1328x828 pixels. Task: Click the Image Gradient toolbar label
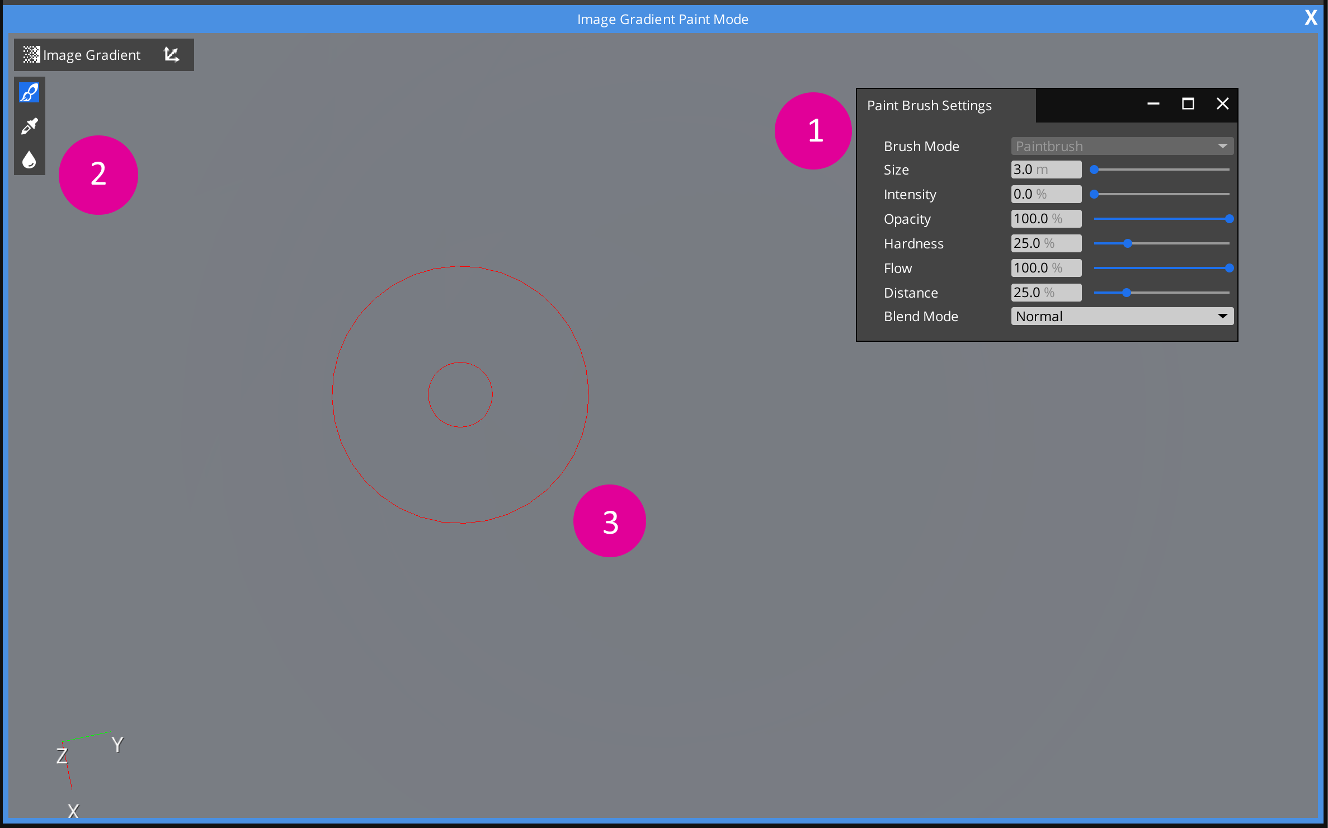click(92, 54)
